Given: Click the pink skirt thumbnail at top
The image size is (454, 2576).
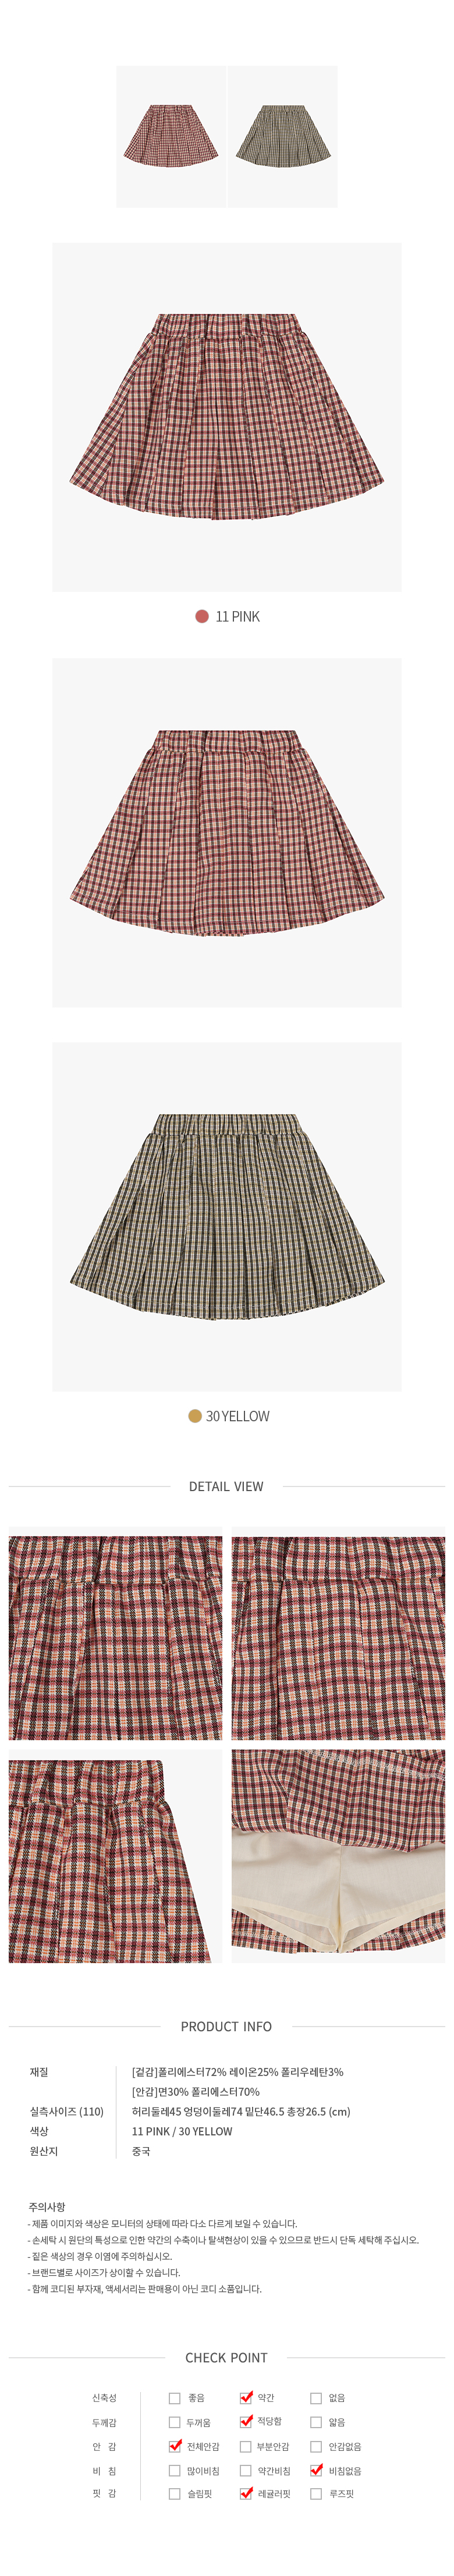Looking at the screenshot, I should pos(171,136).
